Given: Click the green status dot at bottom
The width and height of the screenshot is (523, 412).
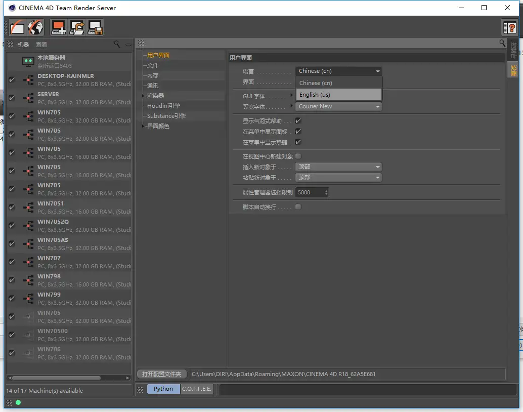Looking at the screenshot, I should coord(18,403).
